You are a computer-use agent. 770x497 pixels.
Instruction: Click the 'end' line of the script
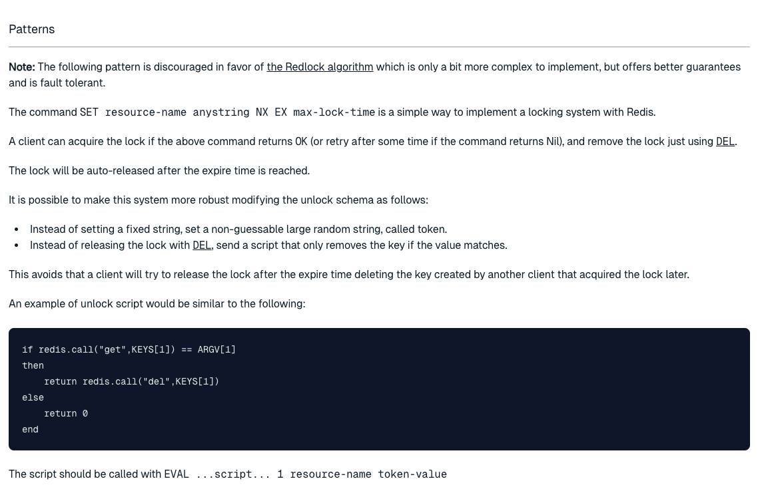30,429
